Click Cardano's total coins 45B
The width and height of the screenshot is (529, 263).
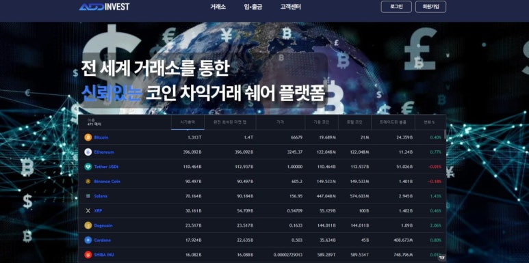365,240
